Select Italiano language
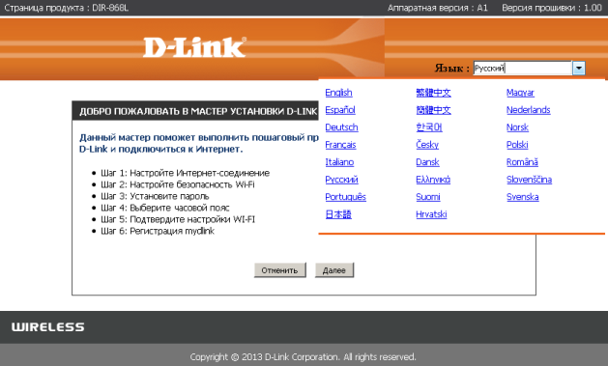 (x=339, y=162)
